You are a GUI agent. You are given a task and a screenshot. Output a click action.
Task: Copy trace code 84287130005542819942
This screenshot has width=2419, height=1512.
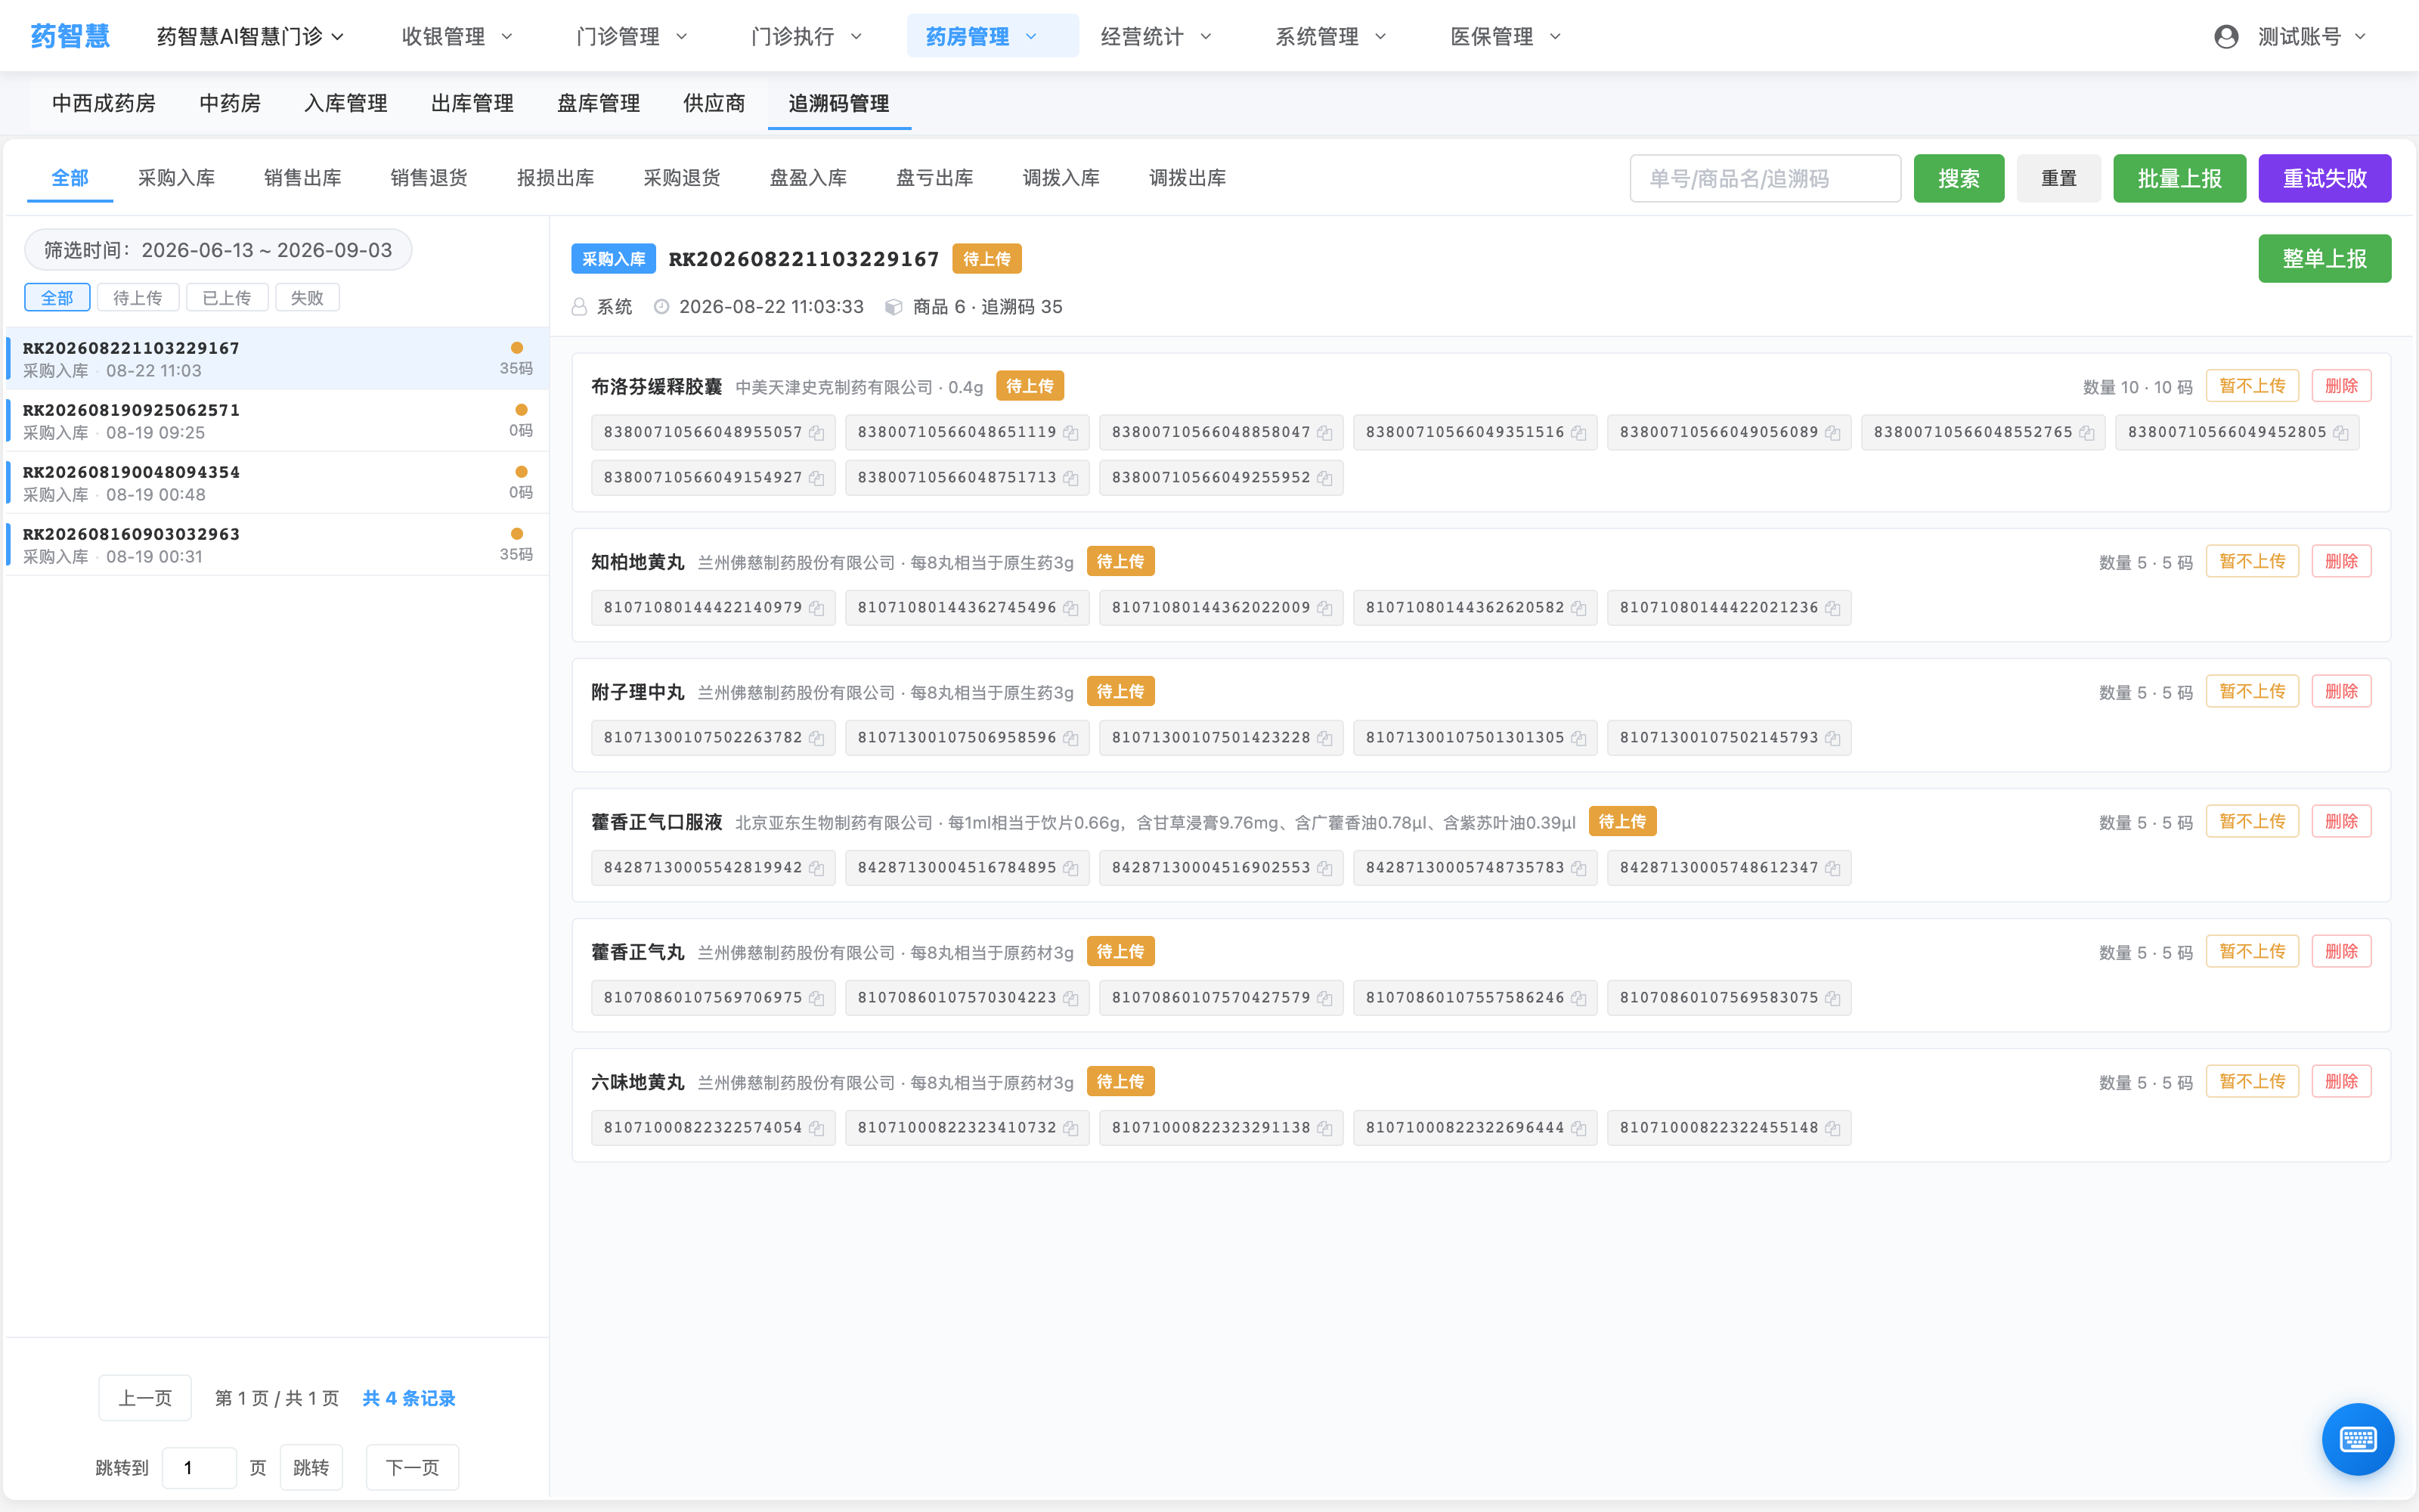point(816,868)
